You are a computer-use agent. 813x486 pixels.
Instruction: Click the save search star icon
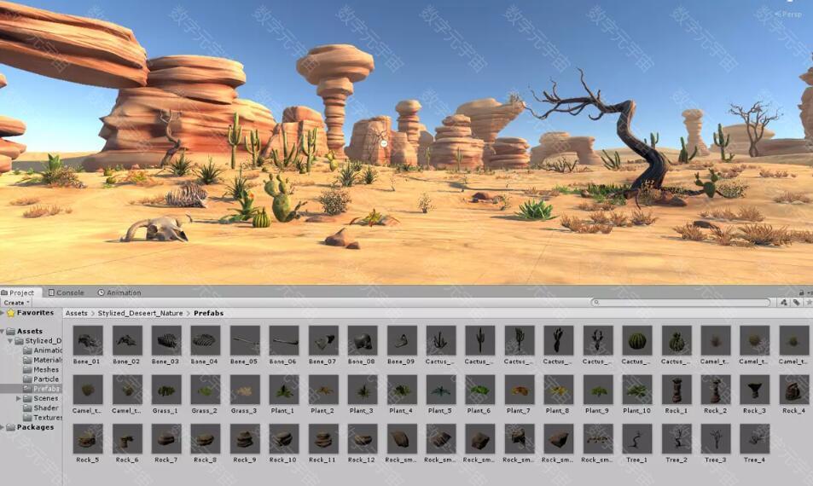pyautogui.click(x=808, y=303)
